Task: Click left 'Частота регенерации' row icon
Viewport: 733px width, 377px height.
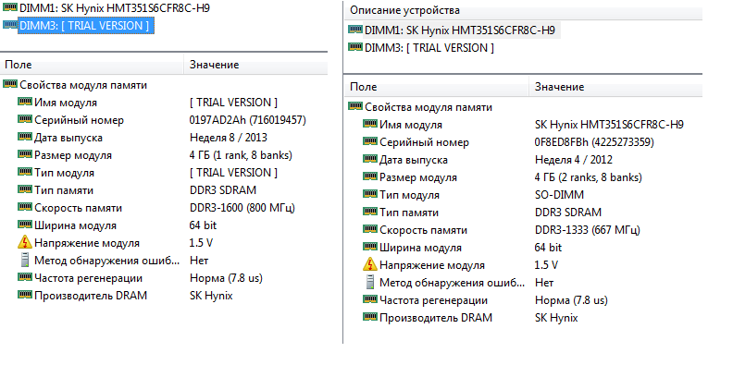Action: 25,277
